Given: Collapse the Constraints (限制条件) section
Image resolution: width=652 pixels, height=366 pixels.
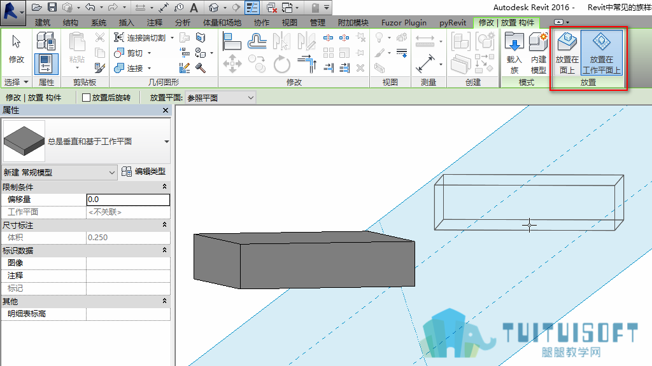Looking at the screenshot, I should pyautogui.click(x=165, y=187).
